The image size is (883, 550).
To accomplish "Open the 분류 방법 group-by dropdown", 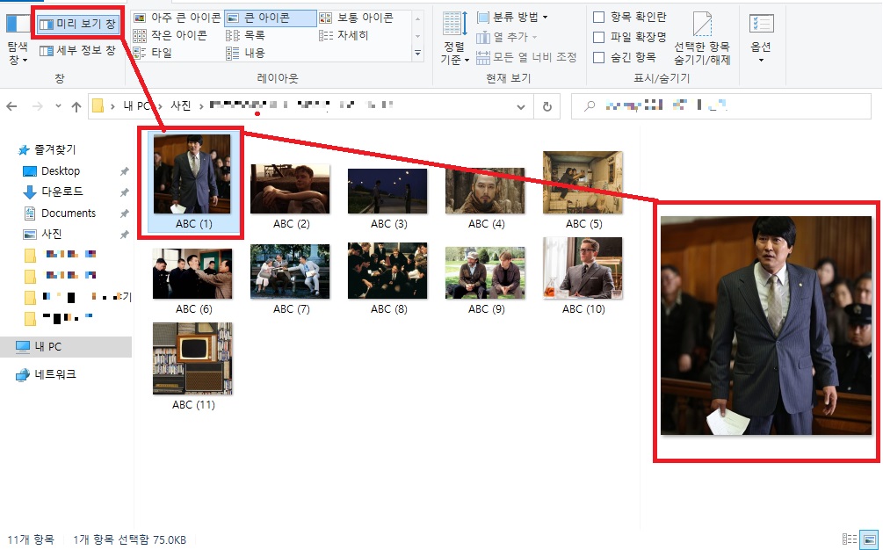I will point(512,18).
